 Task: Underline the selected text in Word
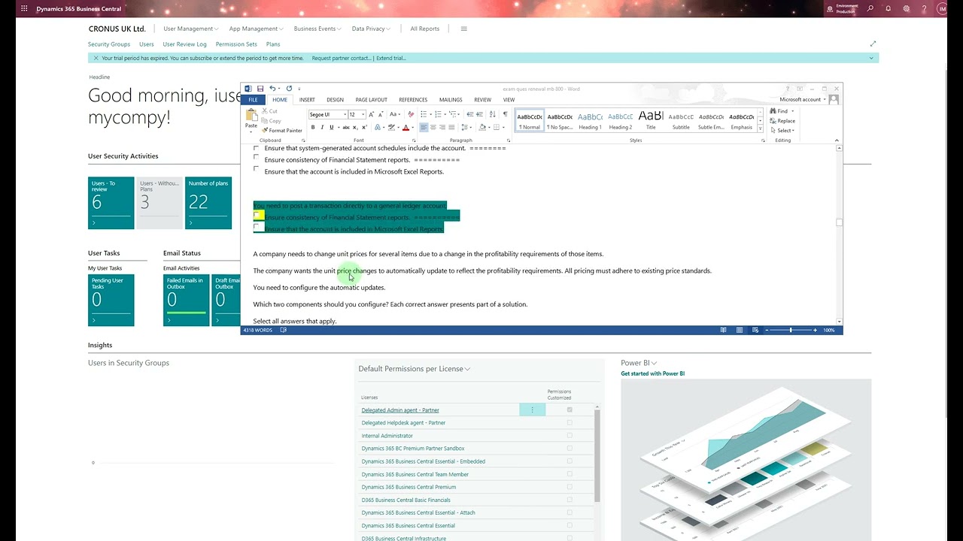pos(331,128)
